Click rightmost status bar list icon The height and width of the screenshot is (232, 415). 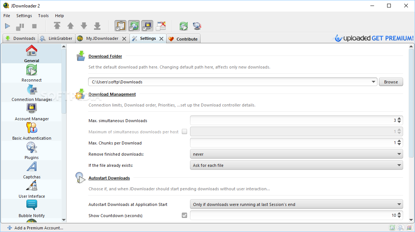tap(409, 228)
